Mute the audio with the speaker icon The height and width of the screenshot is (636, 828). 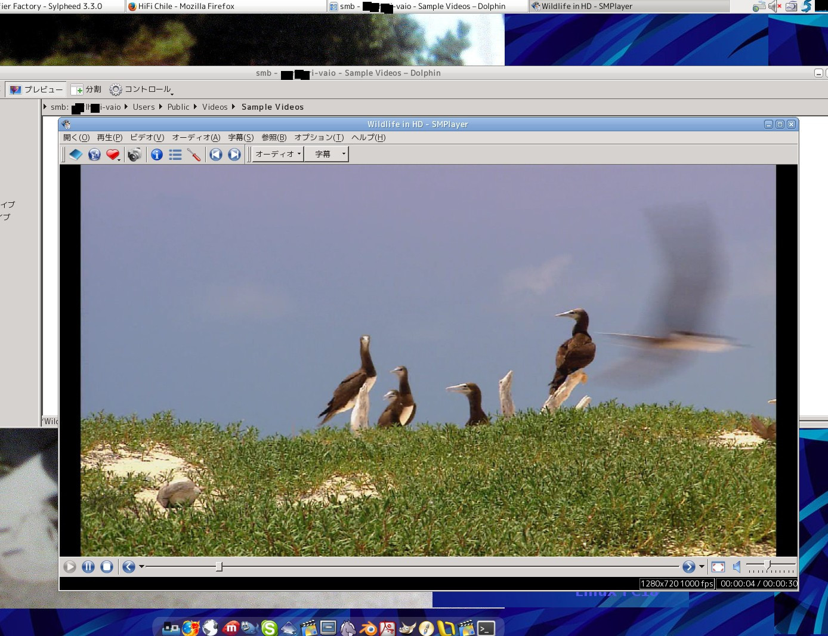[x=736, y=567]
